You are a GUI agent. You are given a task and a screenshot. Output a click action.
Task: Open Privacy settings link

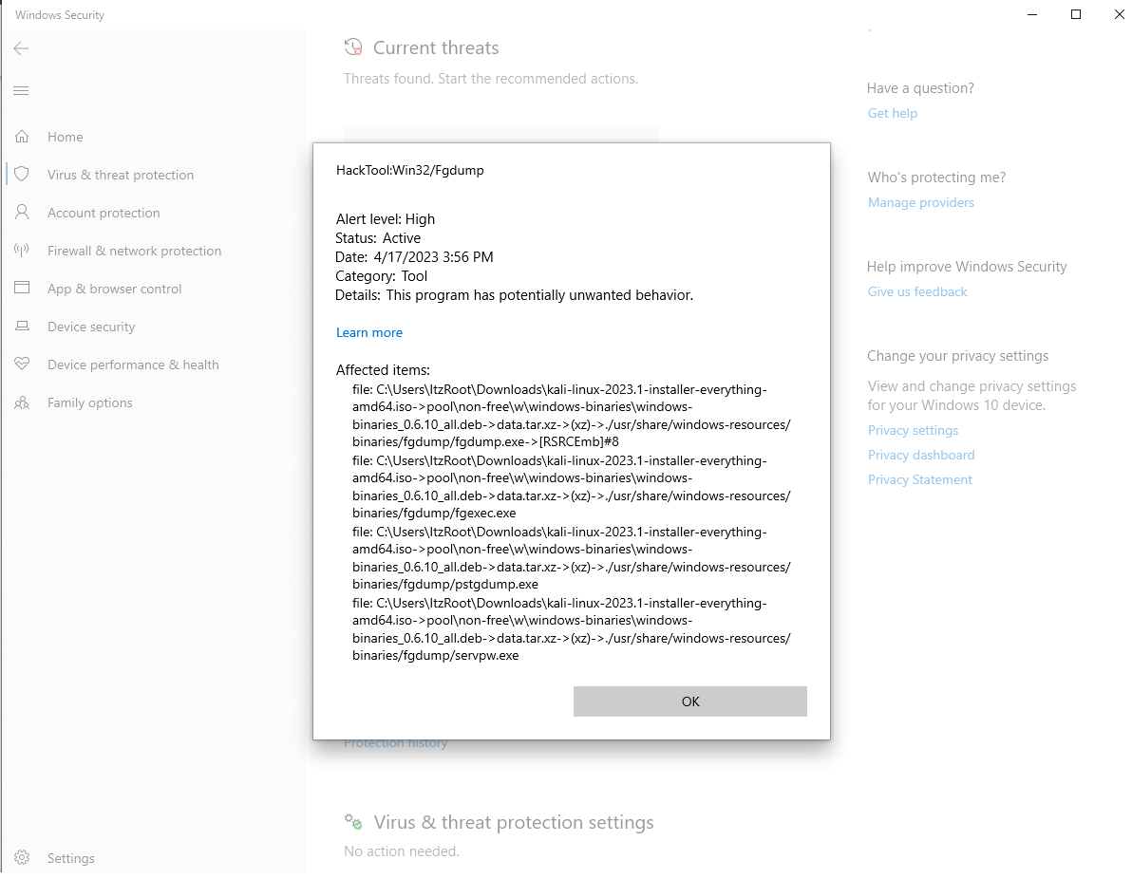pos(913,430)
